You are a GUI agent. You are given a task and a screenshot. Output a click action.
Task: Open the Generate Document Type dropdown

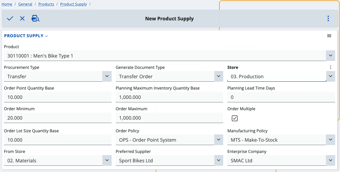(x=218, y=76)
